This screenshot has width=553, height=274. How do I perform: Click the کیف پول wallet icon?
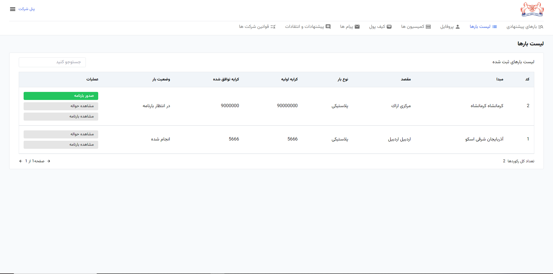[x=389, y=27]
